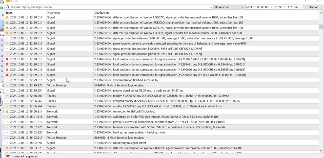
Task: Select the '#2290006 buy 0.2 USDCHF.str' message text
Action: click(170, 70)
